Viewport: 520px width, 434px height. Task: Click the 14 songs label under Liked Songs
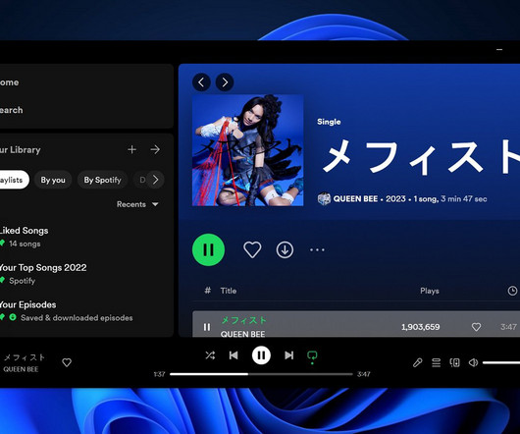(25, 244)
